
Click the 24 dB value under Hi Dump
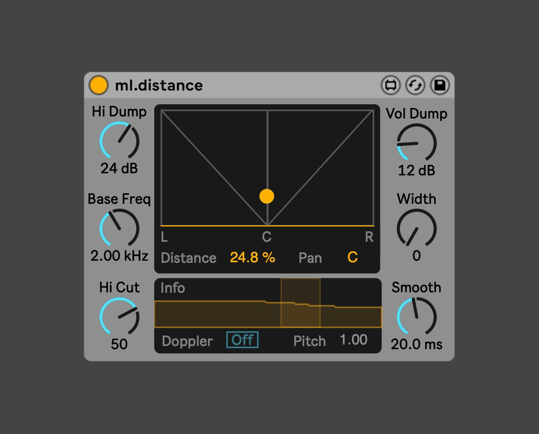coord(119,169)
